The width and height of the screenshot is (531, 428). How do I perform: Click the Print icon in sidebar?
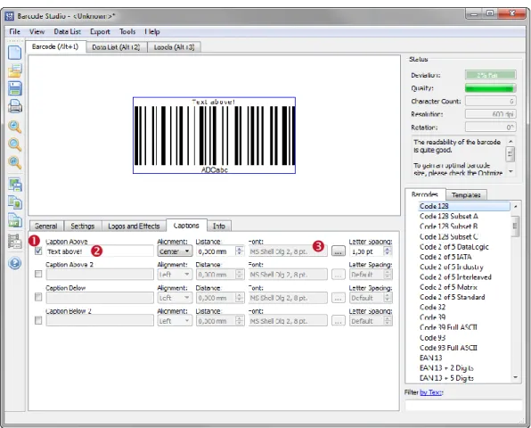(14, 106)
